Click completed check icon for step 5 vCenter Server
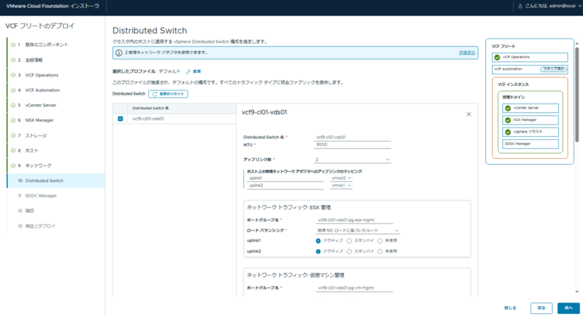The width and height of the screenshot is (583, 317). 13,105
